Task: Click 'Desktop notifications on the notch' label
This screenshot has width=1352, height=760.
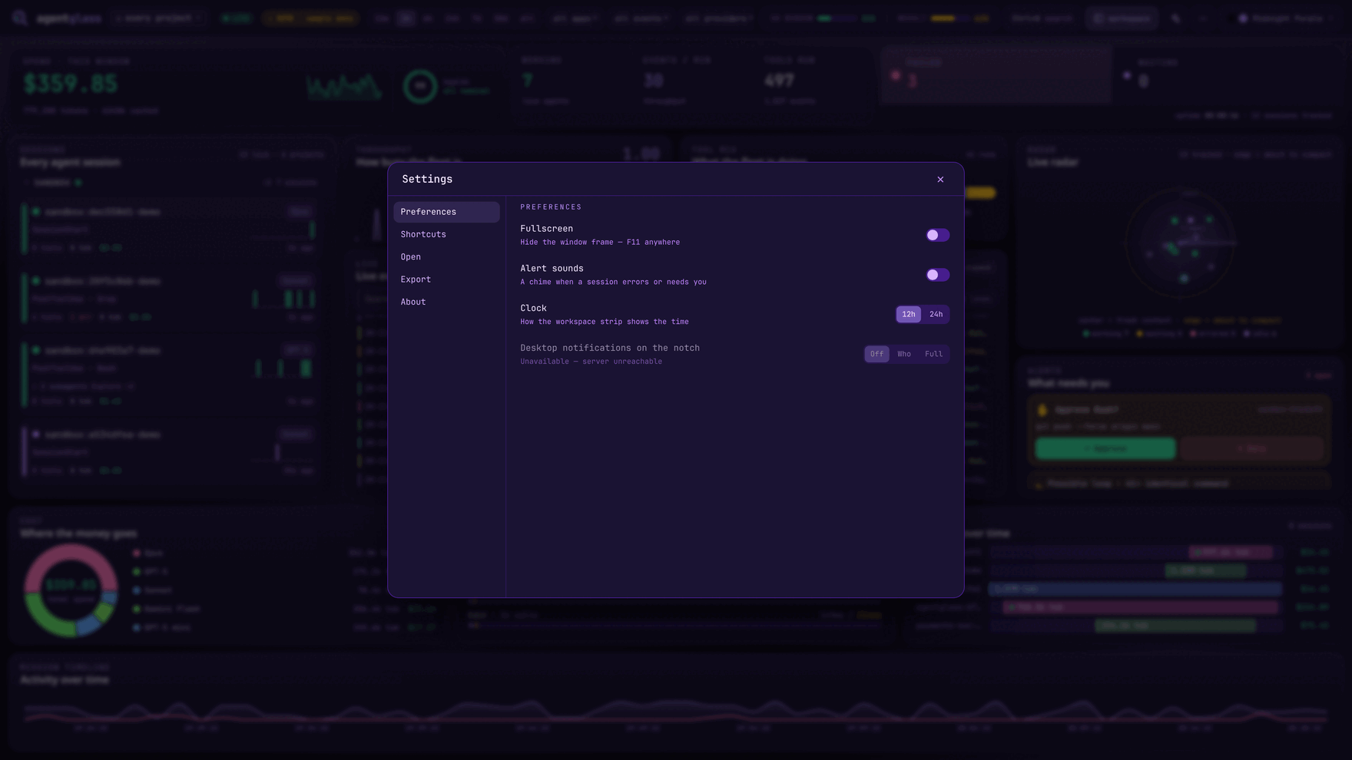Action: pos(610,349)
